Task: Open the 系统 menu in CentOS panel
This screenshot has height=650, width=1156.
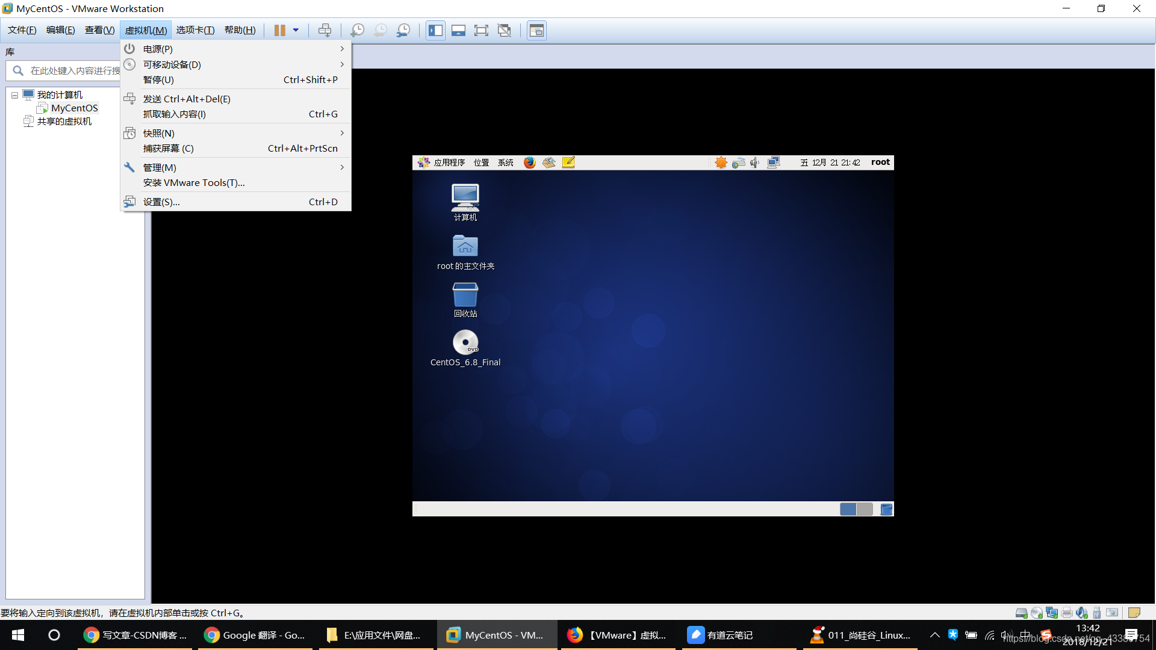Action: [x=506, y=162]
